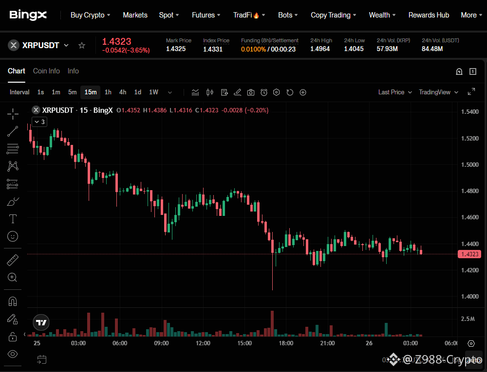Open the Last Price dropdown
The height and width of the screenshot is (372, 487).
point(395,92)
